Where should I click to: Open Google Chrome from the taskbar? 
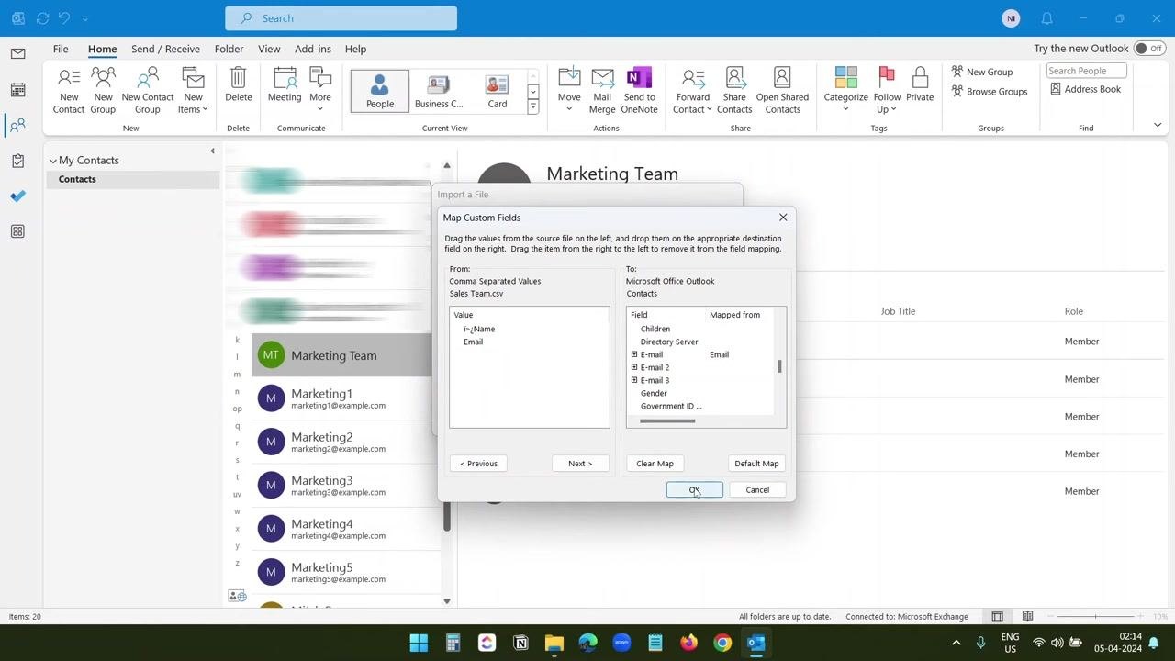(722, 643)
